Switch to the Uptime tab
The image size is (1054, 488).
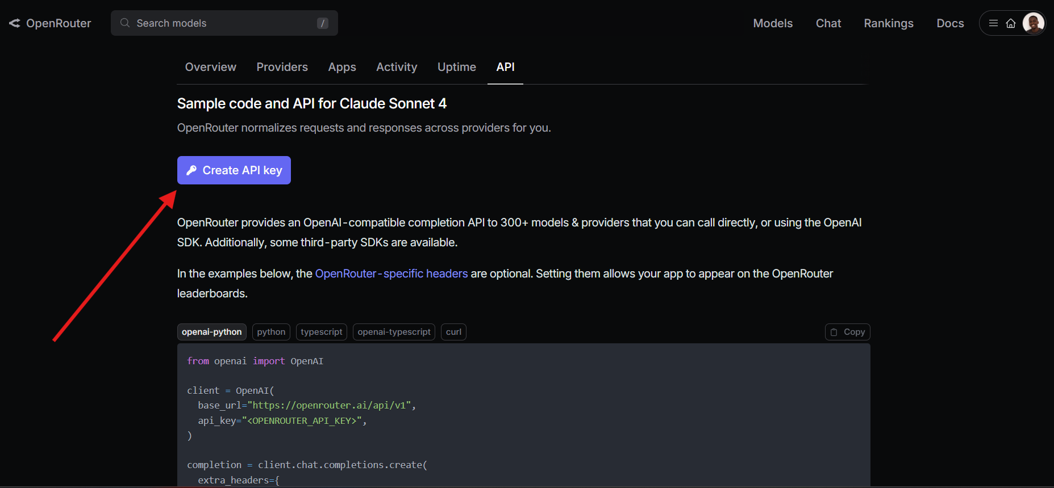pyautogui.click(x=457, y=67)
